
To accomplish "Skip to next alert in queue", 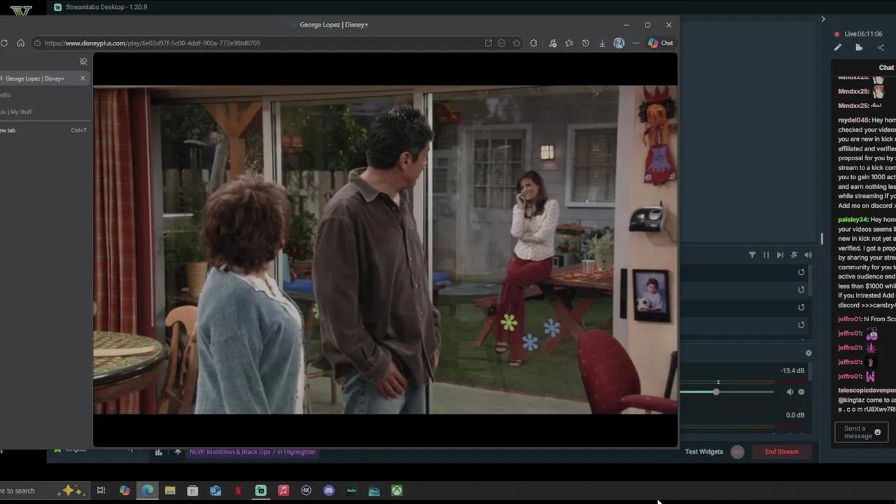I will (780, 255).
